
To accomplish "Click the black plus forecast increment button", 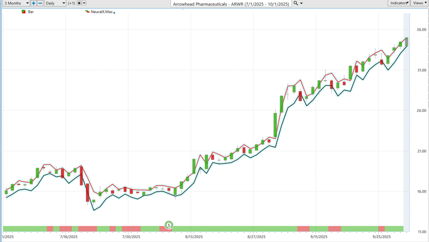I will (79, 3).
